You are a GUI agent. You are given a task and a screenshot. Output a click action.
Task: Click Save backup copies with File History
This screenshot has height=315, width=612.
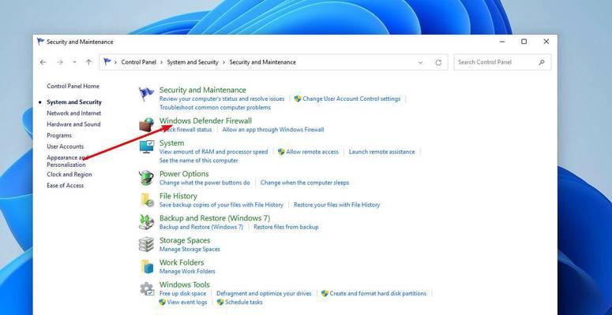click(x=221, y=205)
